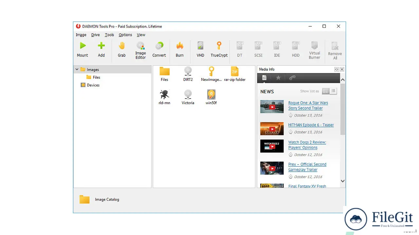Click the Images tree item
Image resolution: width=419 pixels, height=235 pixels.
(90, 70)
